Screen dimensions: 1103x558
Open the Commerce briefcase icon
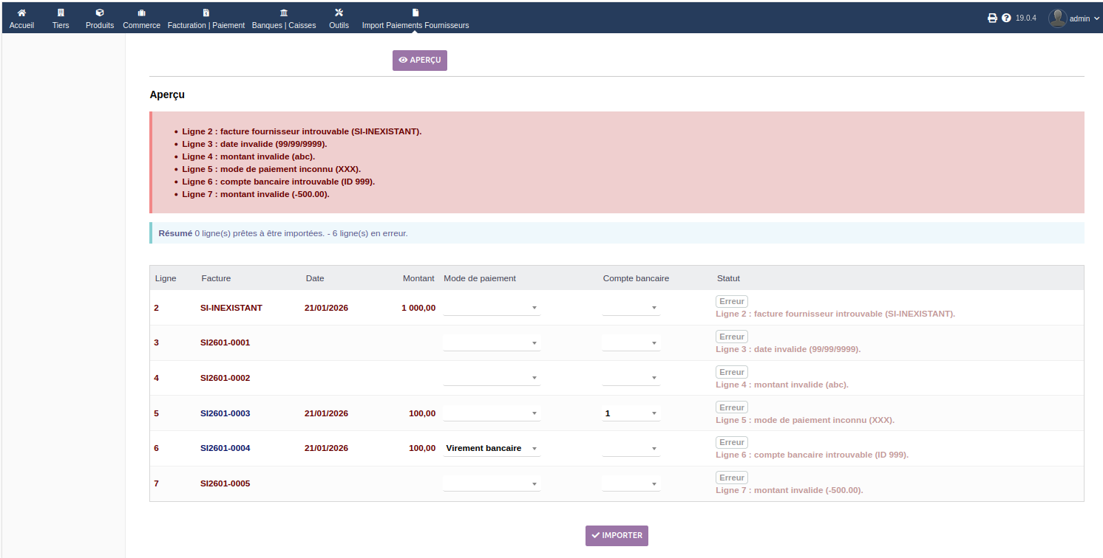click(x=141, y=13)
